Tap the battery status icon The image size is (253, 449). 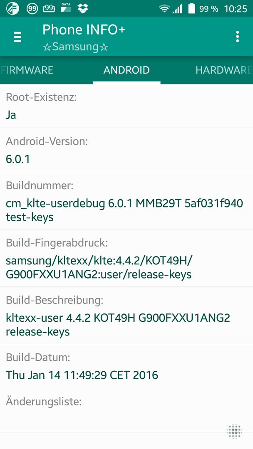coord(192,9)
